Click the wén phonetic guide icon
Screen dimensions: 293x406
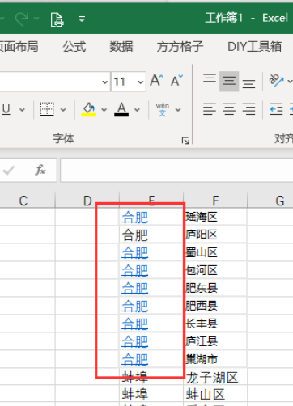pos(163,109)
